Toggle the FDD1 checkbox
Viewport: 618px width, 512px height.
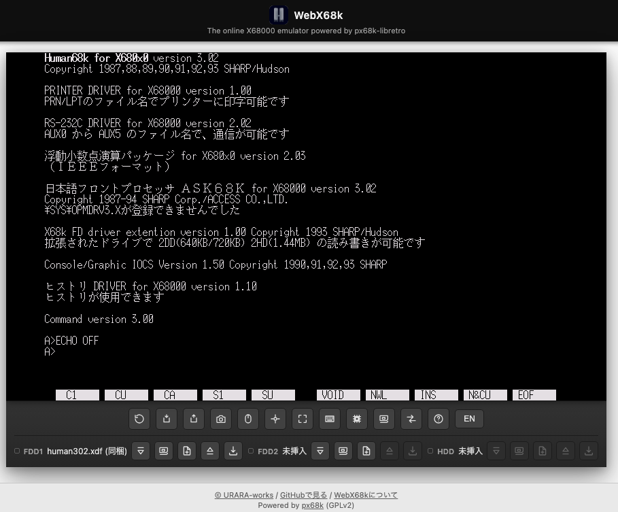[x=17, y=451]
